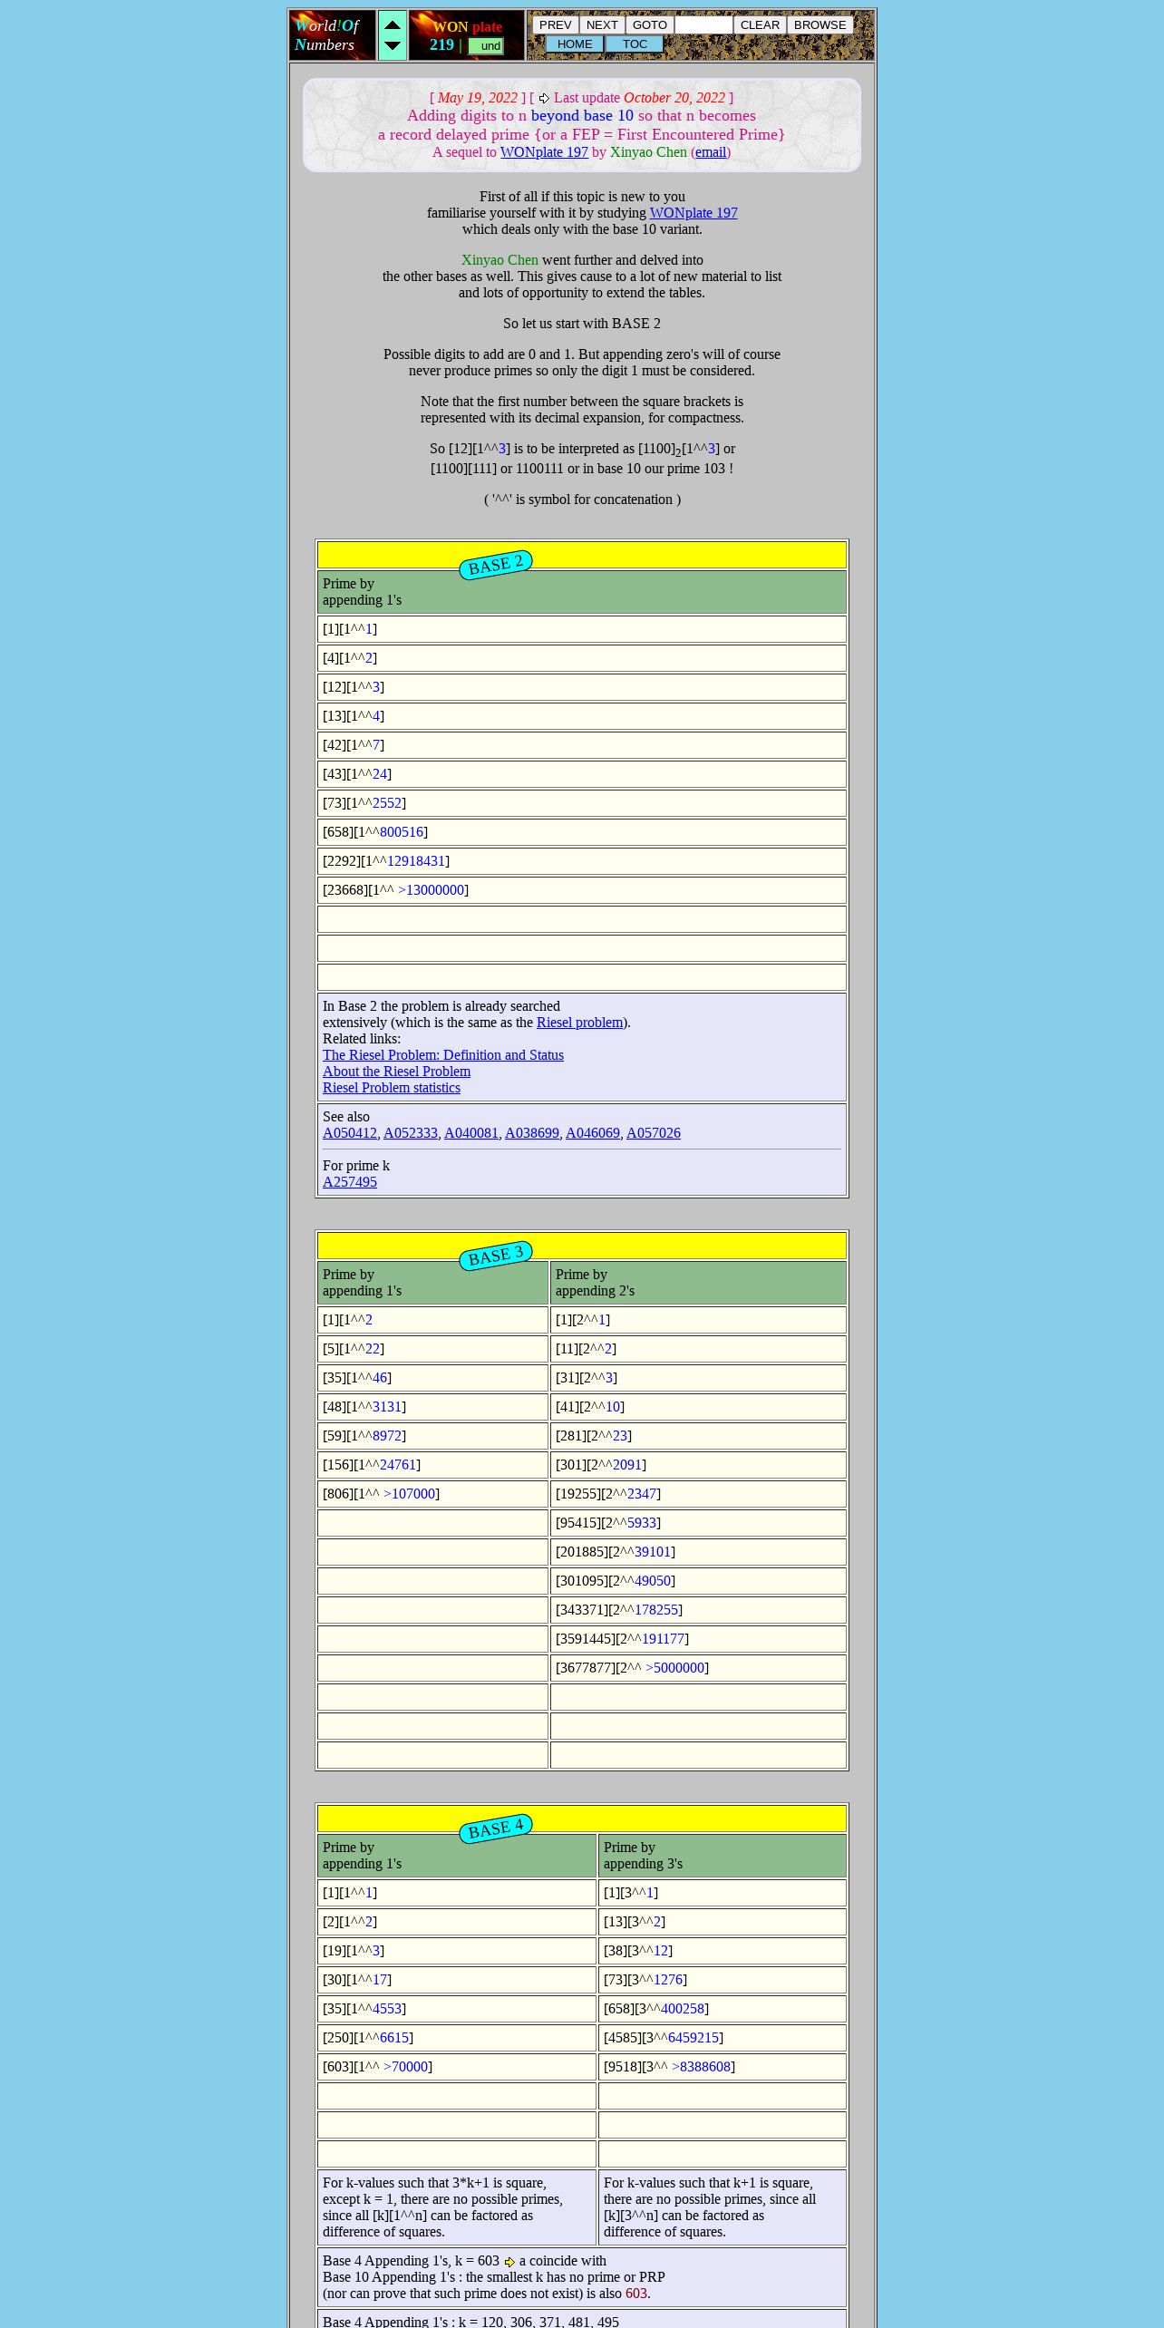Click the BASE 4 cyan badge
This screenshot has height=2328, width=1164.
pos(496,1828)
